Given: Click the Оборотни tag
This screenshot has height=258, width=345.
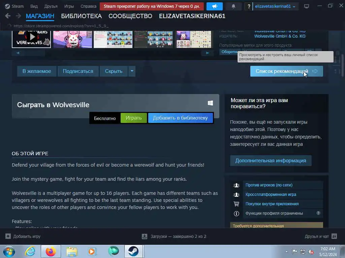Looking at the screenshot, I should coord(229,52).
